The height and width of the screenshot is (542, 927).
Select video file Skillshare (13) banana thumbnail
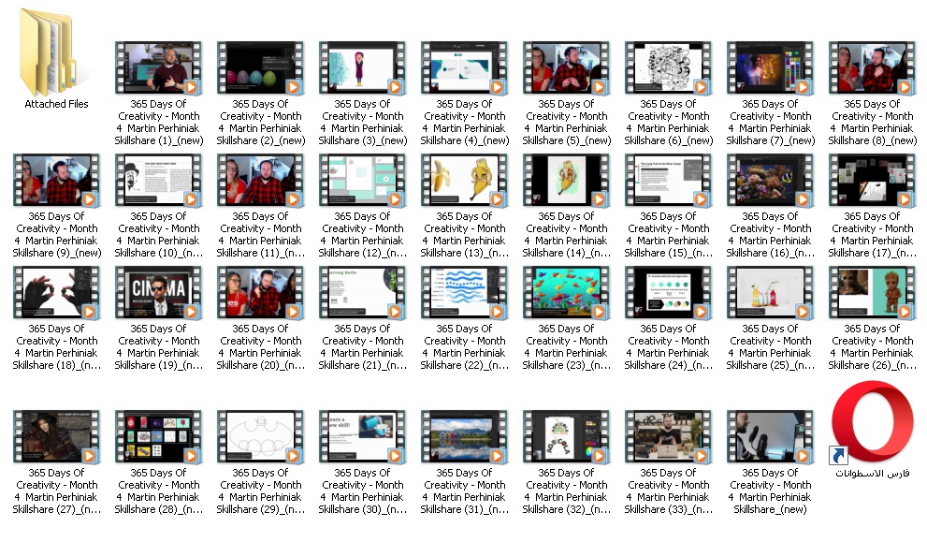coord(465,181)
